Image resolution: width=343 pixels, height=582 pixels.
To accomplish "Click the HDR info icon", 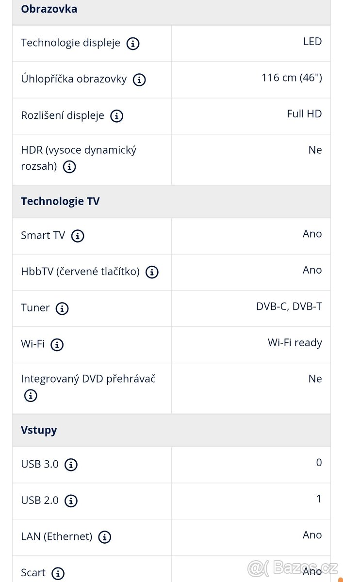I will pos(69,167).
